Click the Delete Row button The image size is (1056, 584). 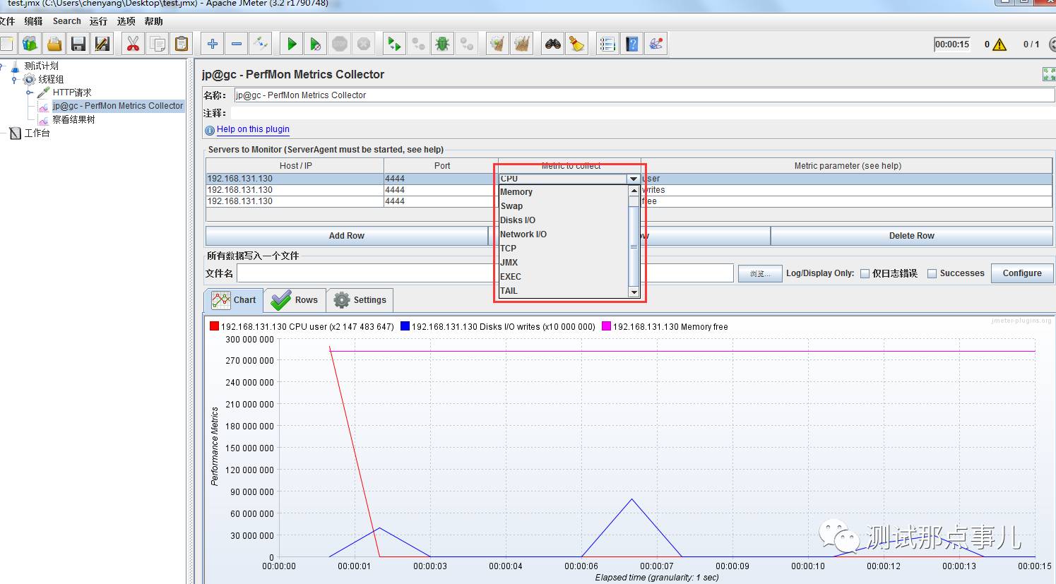(912, 236)
